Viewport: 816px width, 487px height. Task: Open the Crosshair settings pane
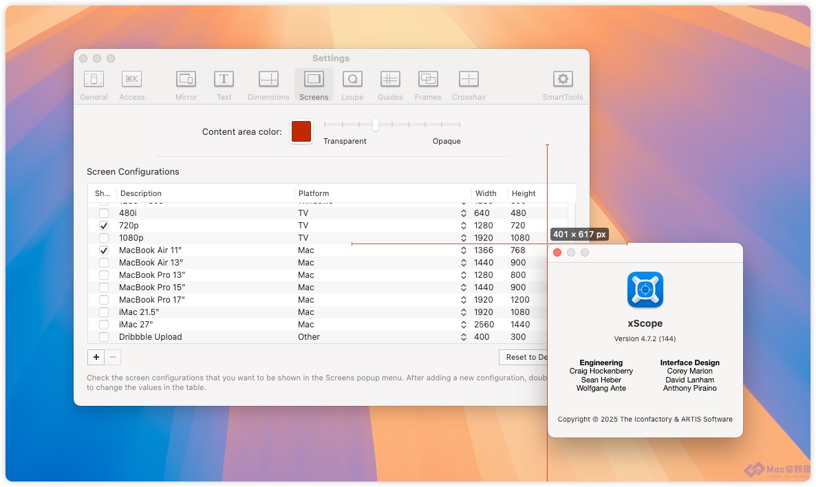[x=469, y=86]
